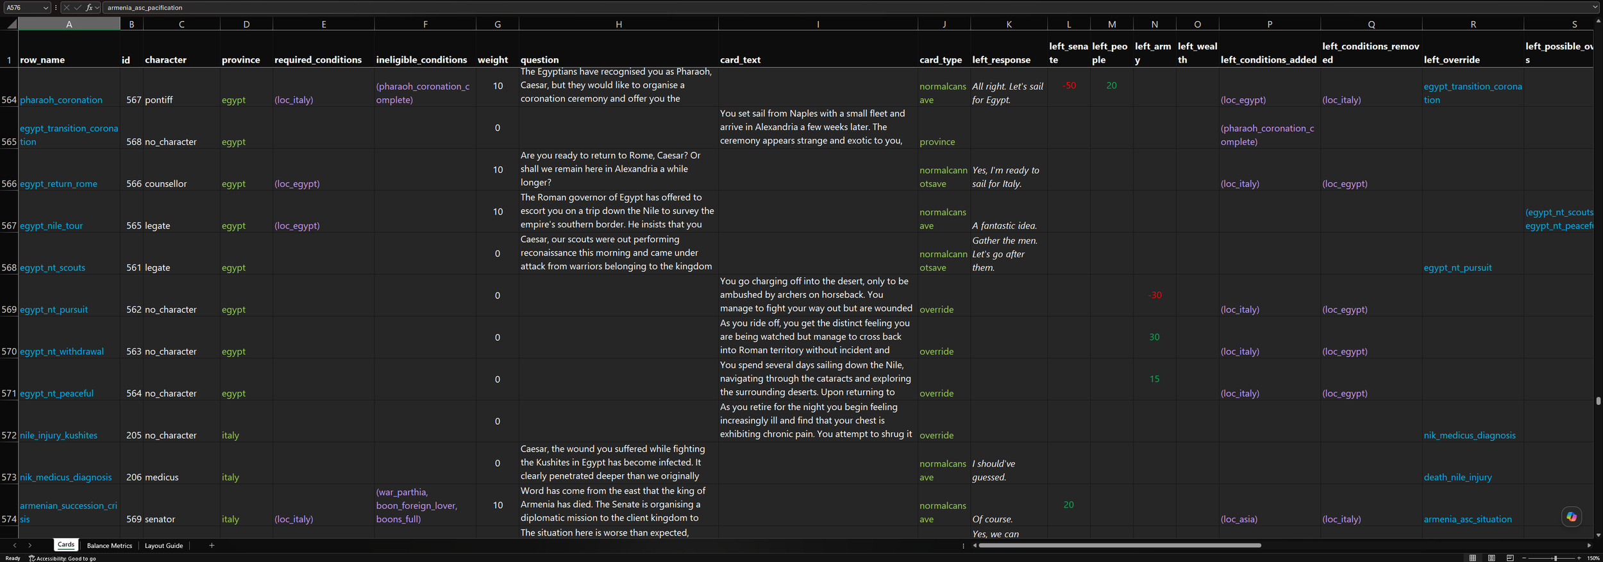The width and height of the screenshot is (1603, 562).
Task: Select cell armenian_succession_crisis
Action: click(69, 506)
